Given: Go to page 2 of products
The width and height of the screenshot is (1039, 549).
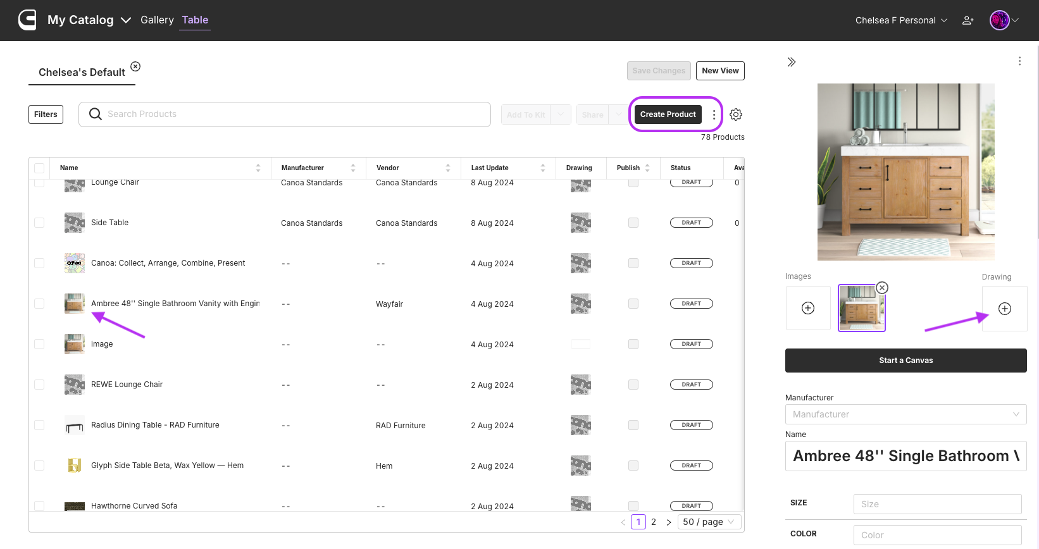Looking at the screenshot, I should 654,522.
